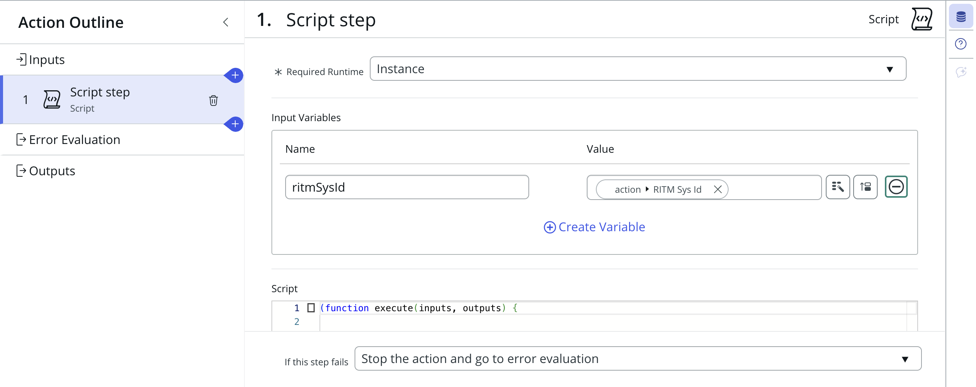Click the ritmSysId name input field
The width and height of the screenshot is (976, 387).
pyautogui.click(x=407, y=187)
